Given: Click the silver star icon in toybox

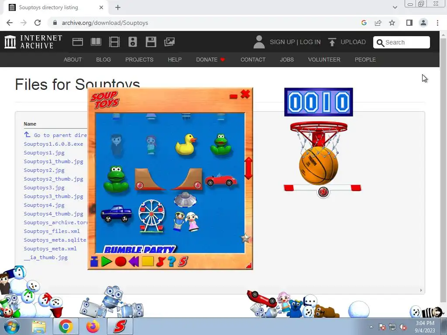Looking at the screenshot, I should 245,238.
